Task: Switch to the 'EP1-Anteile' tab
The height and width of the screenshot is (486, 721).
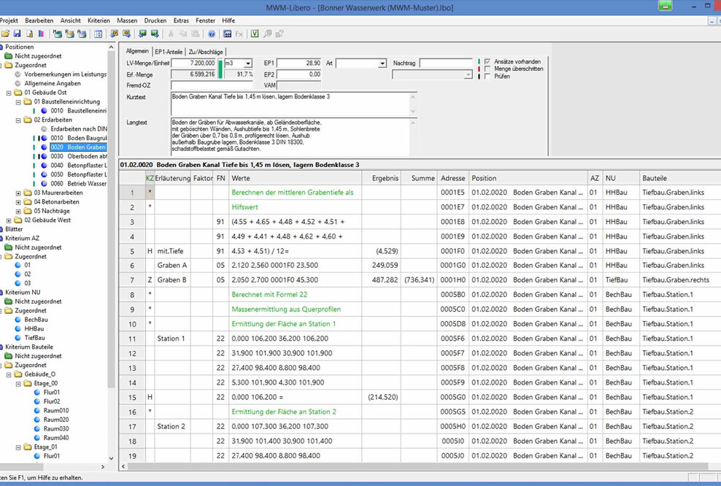Action: [169, 52]
